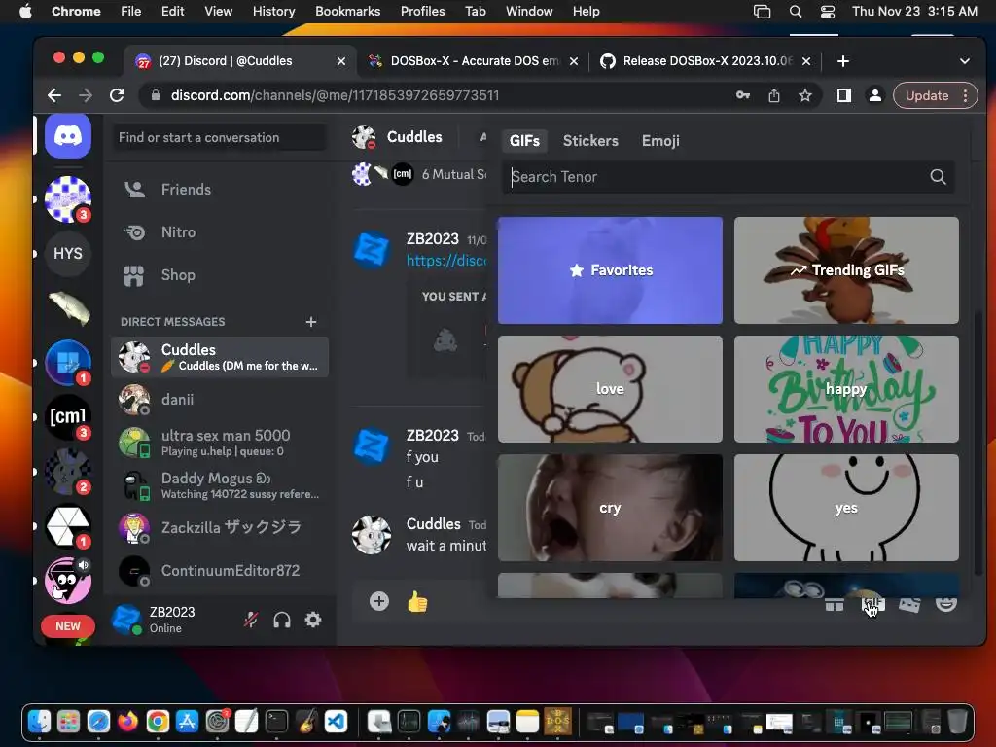
Task: Open the Trending GIFs category
Action: (847, 270)
